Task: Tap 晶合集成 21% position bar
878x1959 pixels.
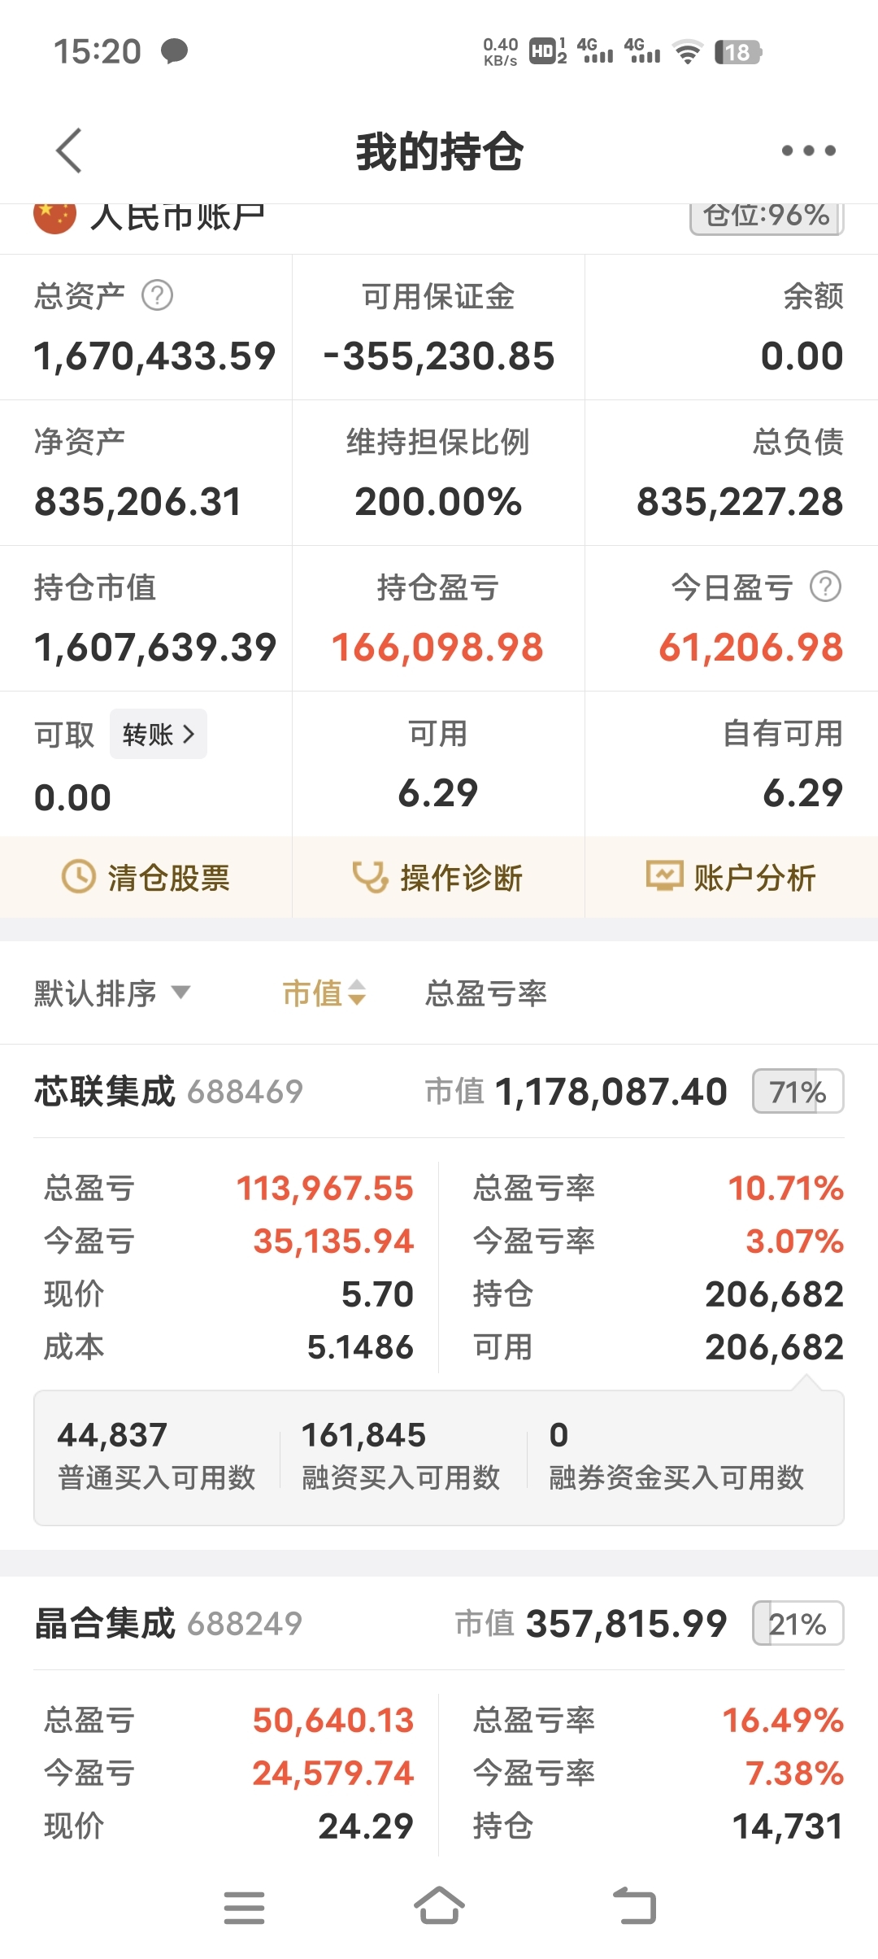Action: click(798, 1624)
